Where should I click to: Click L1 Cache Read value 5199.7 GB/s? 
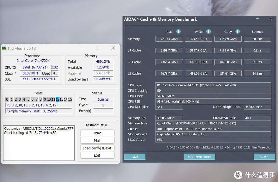(169, 50)
